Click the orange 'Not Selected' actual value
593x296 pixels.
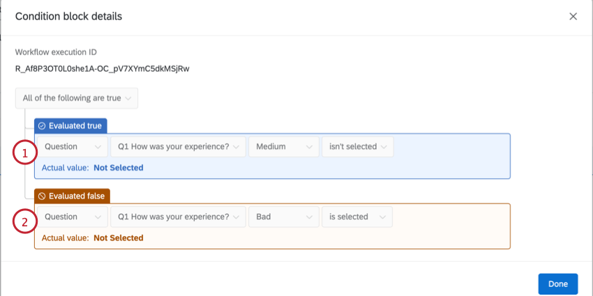coord(118,238)
